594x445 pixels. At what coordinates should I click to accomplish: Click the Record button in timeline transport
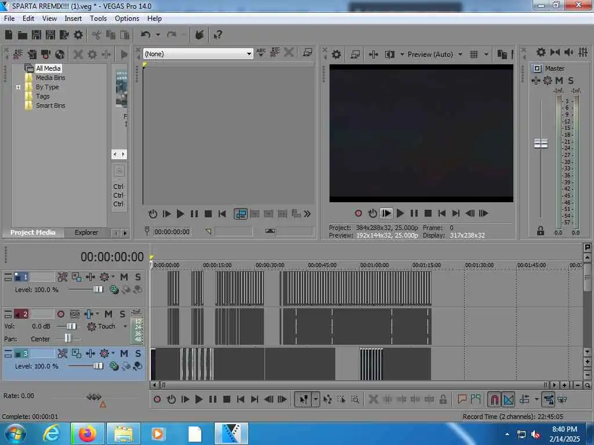(157, 399)
